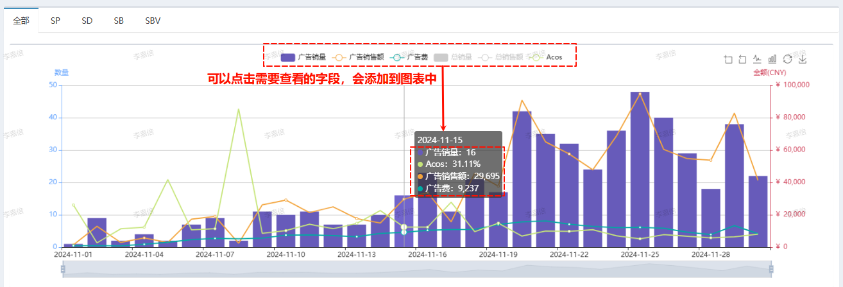843x287 pixels.
Task: Select the 全部 tab
Action: point(21,21)
